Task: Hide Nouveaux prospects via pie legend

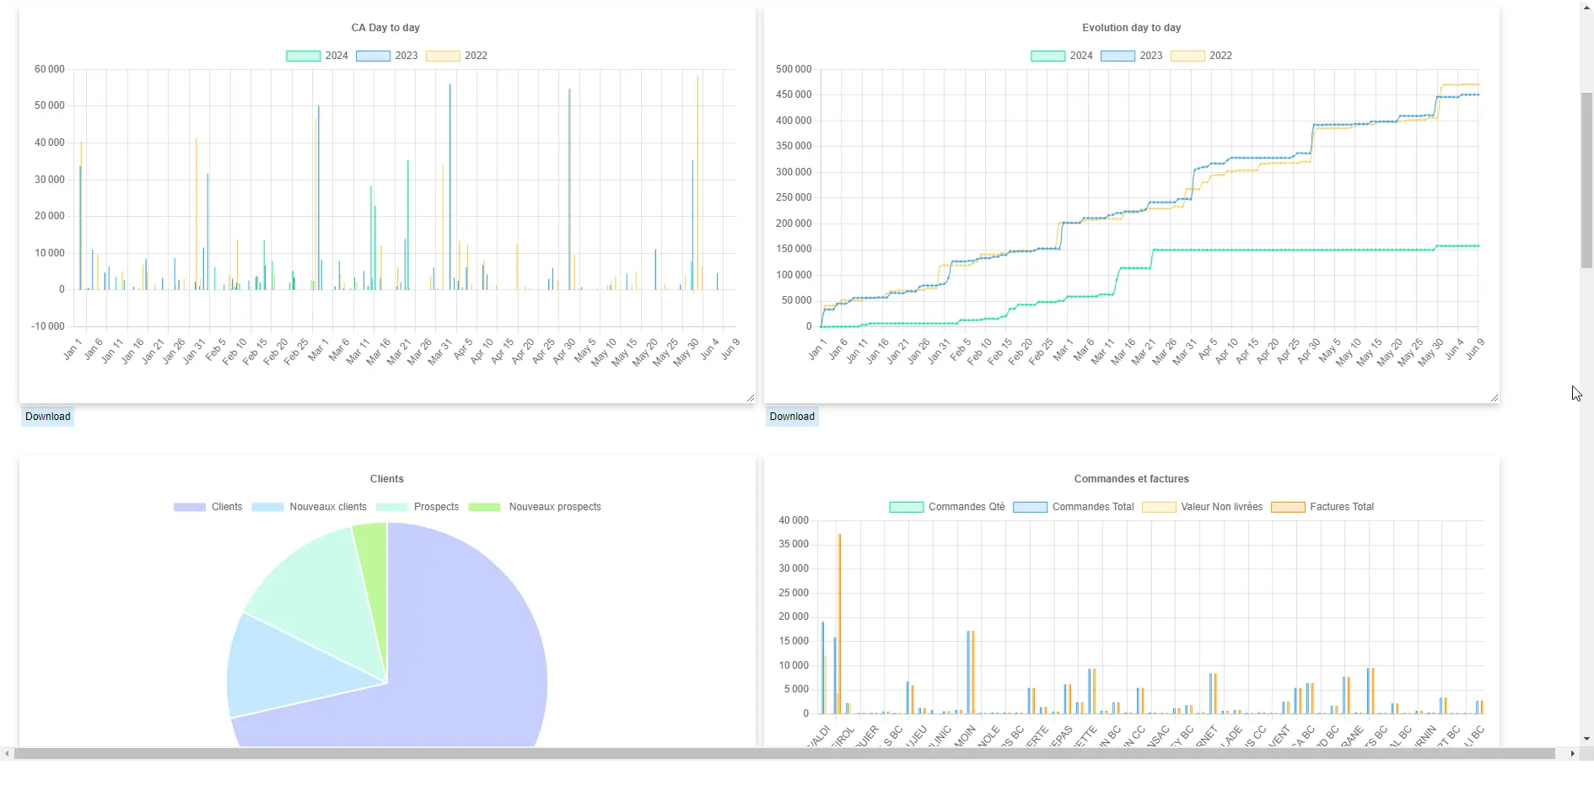Action: pyautogui.click(x=535, y=507)
